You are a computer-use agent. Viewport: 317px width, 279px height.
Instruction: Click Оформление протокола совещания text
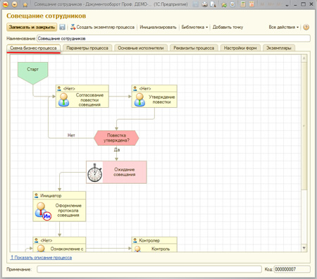tap(68, 211)
